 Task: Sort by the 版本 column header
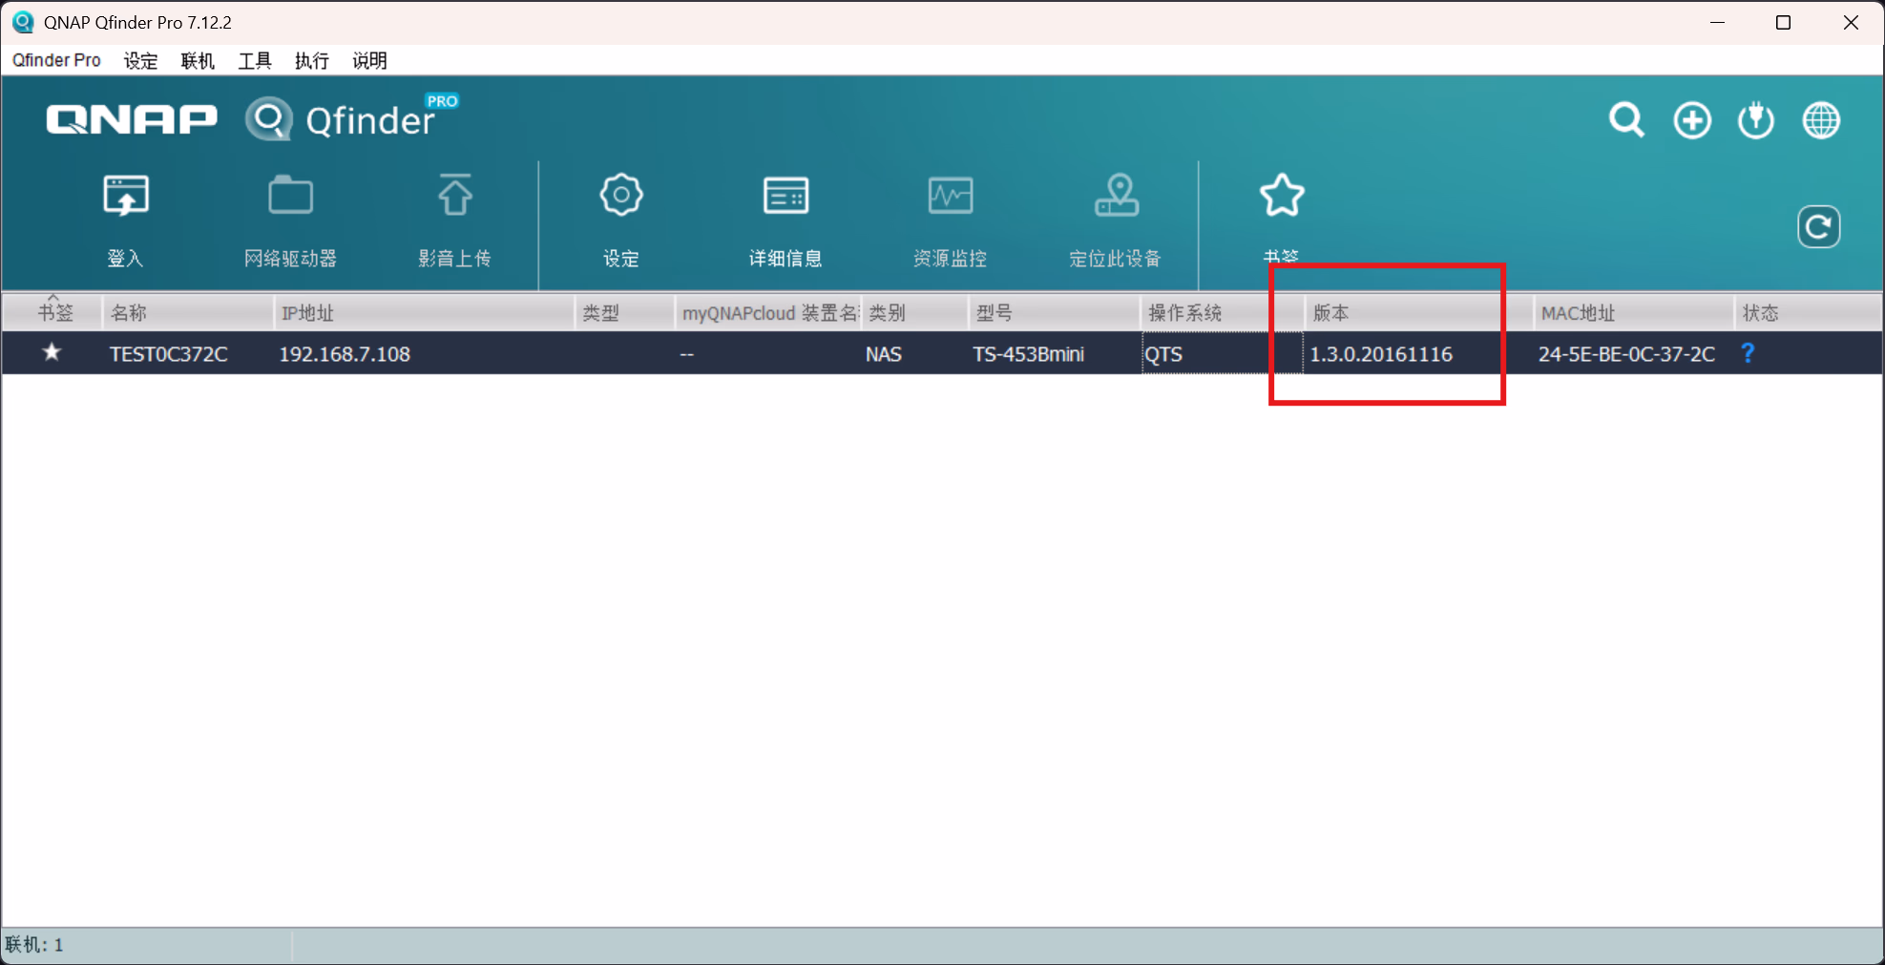(1418, 313)
